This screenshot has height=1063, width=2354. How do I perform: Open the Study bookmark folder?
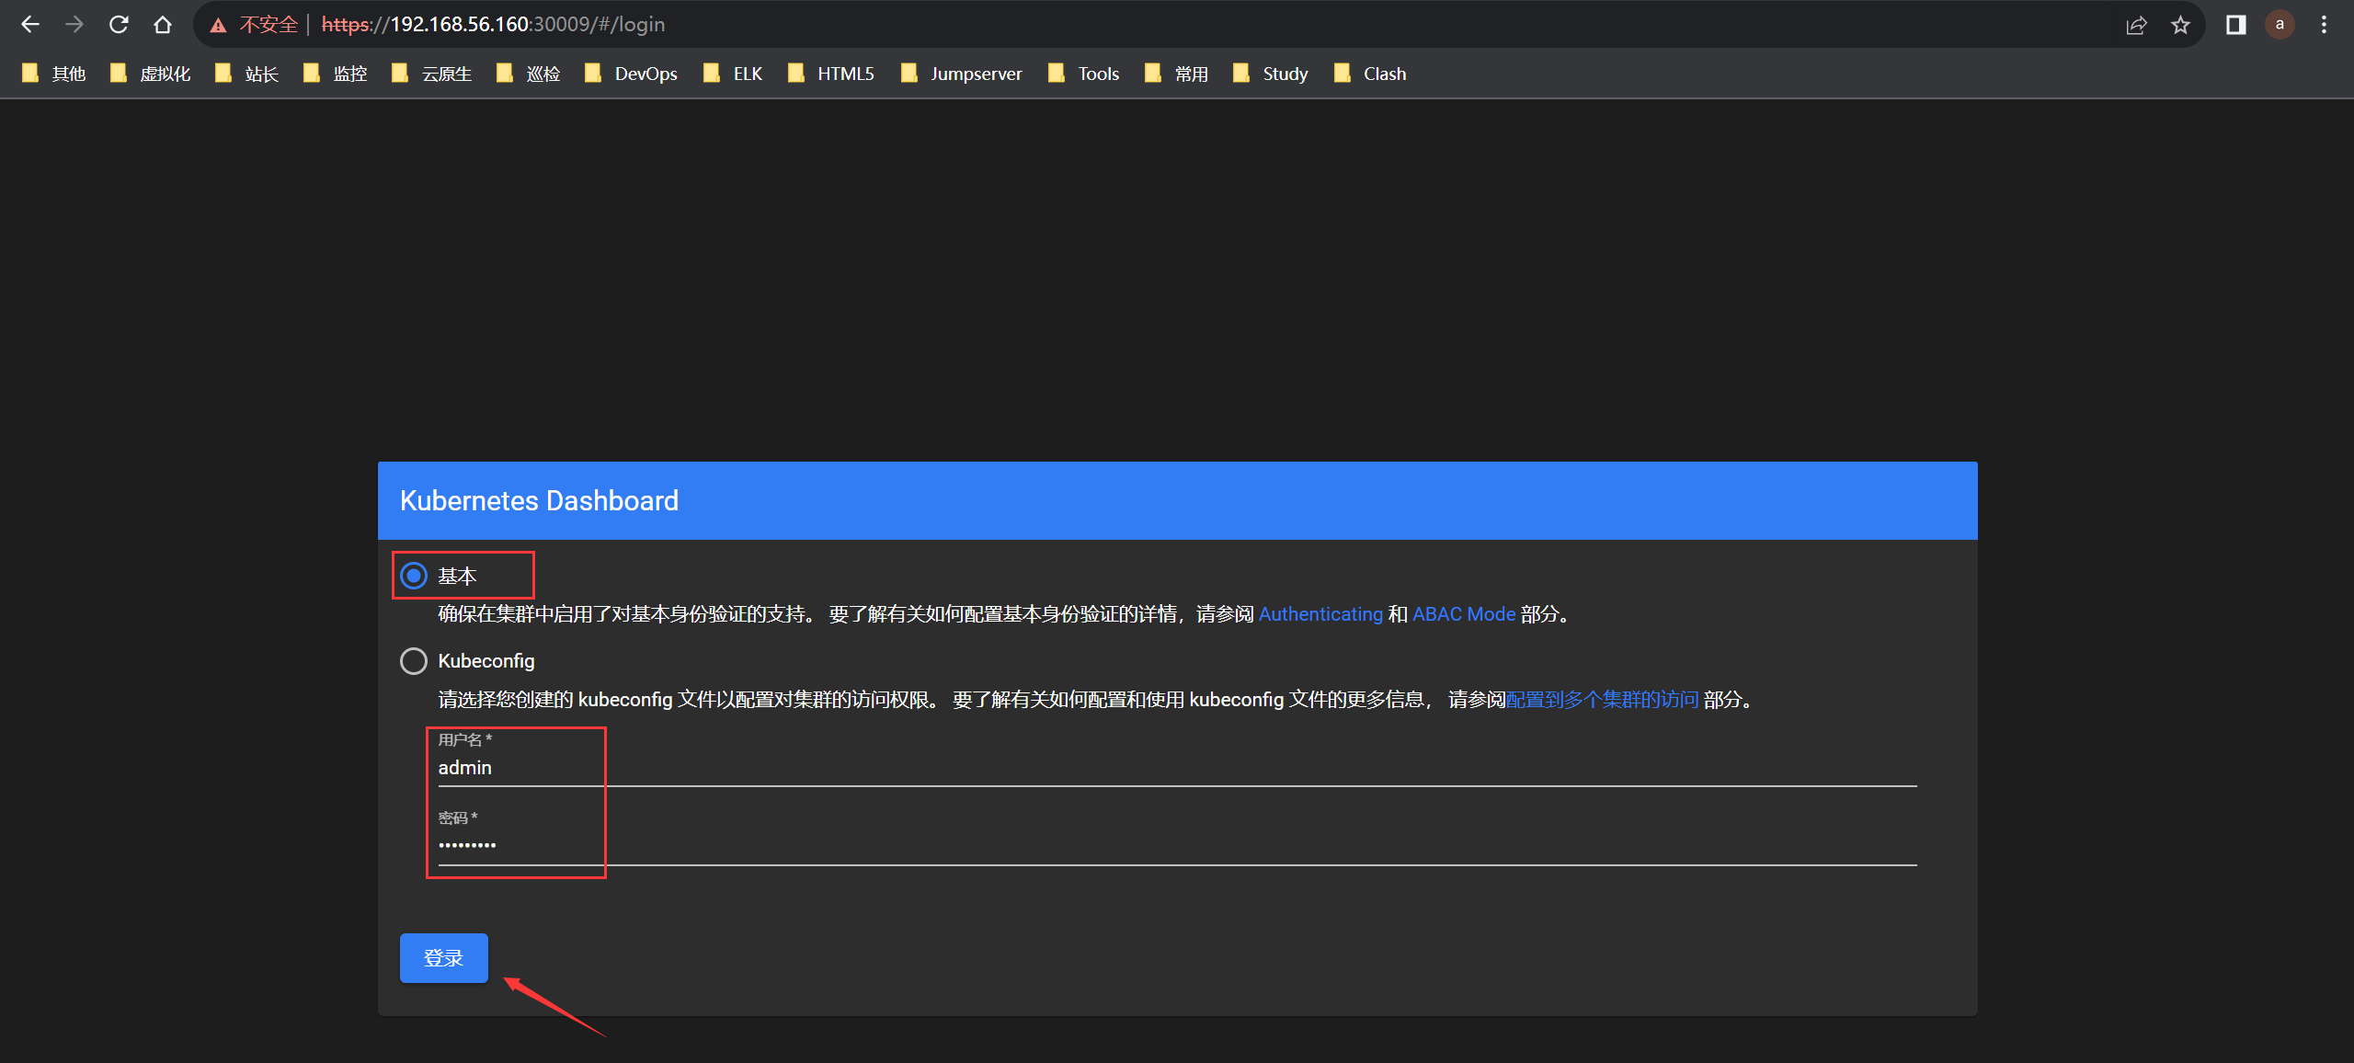pyautogui.click(x=1272, y=74)
